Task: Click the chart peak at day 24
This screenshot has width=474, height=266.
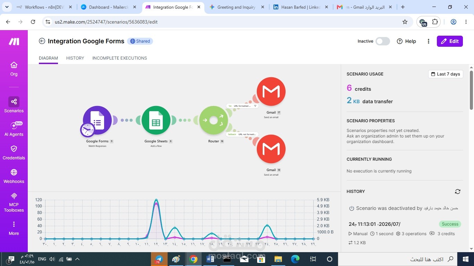Action: tap(267, 225)
